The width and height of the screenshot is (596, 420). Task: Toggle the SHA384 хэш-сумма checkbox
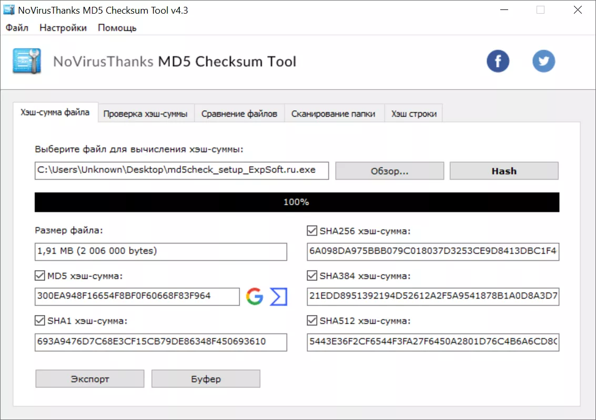pyautogui.click(x=312, y=276)
